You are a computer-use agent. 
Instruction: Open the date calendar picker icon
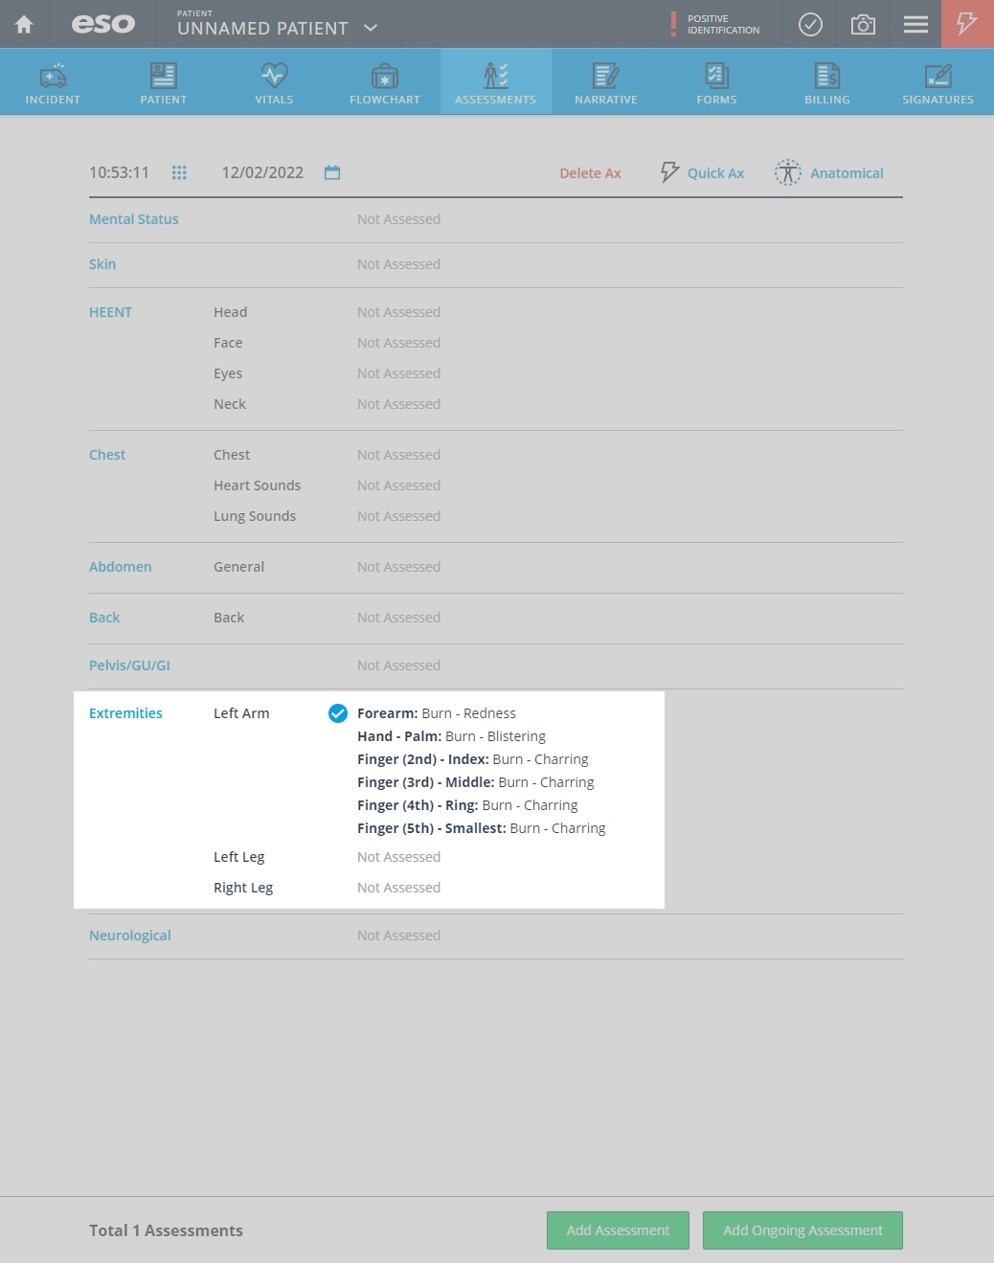coord(332,172)
